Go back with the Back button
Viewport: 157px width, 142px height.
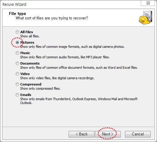point(81,134)
